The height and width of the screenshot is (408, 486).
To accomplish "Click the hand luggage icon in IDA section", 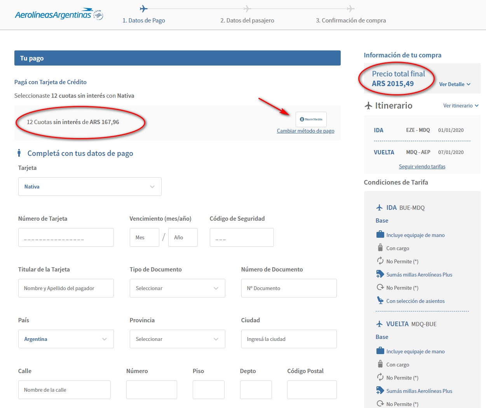I will point(380,235).
